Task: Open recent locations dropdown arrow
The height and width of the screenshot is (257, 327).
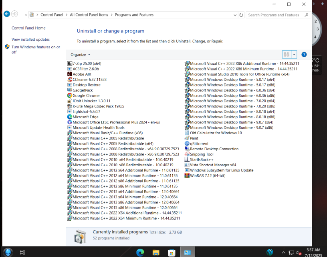Action: point(26,15)
